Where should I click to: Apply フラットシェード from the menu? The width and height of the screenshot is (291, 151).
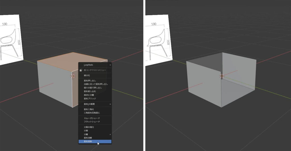pyautogui.click(x=92, y=121)
